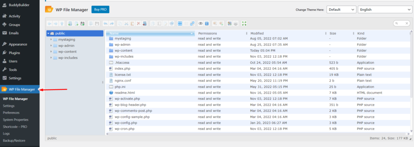
Task: Click the up-directory arrow icon
Action: pos(62,23)
